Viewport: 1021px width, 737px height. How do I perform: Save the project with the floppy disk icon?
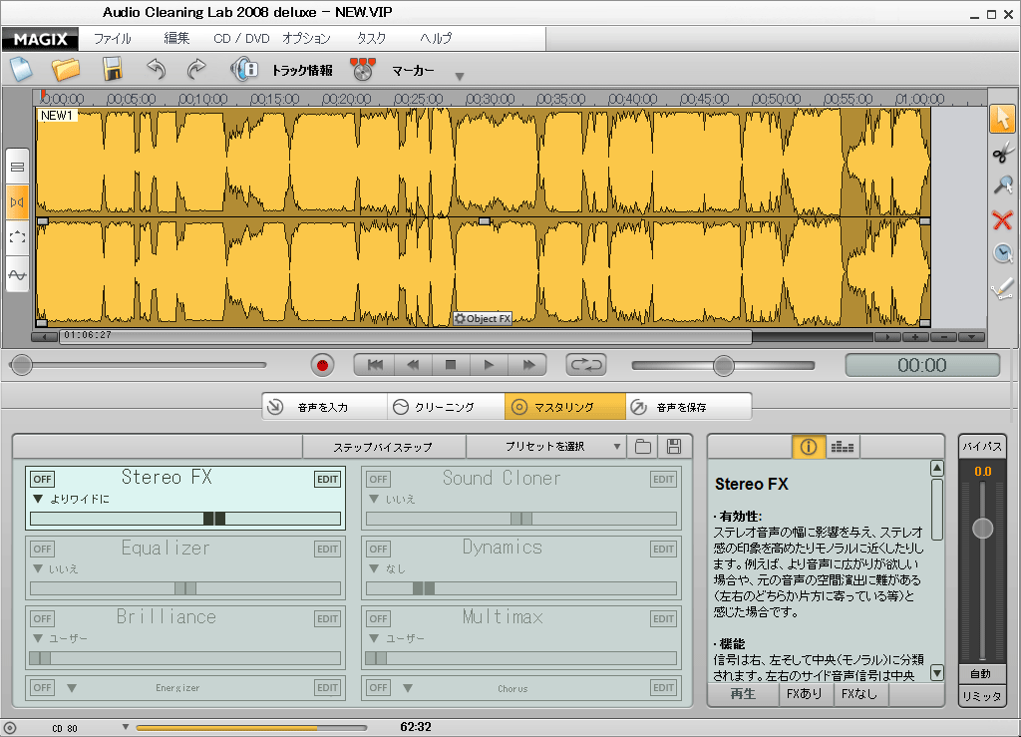pos(112,69)
